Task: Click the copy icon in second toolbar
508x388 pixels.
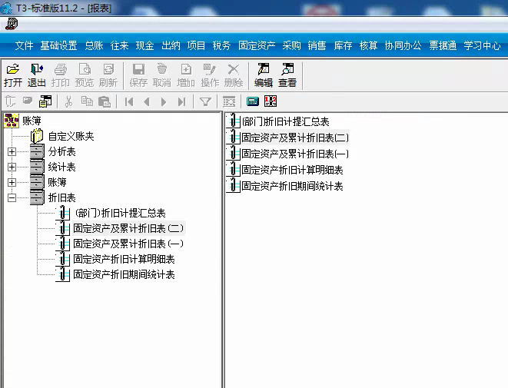Action: click(x=87, y=101)
